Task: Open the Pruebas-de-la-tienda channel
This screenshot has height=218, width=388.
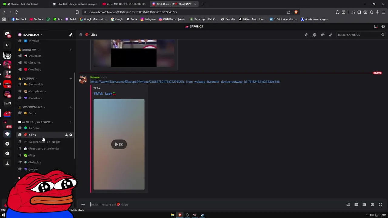Action: tap(45, 149)
